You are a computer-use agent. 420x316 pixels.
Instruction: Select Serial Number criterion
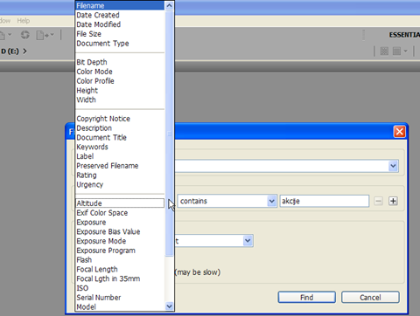tap(120, 298)
